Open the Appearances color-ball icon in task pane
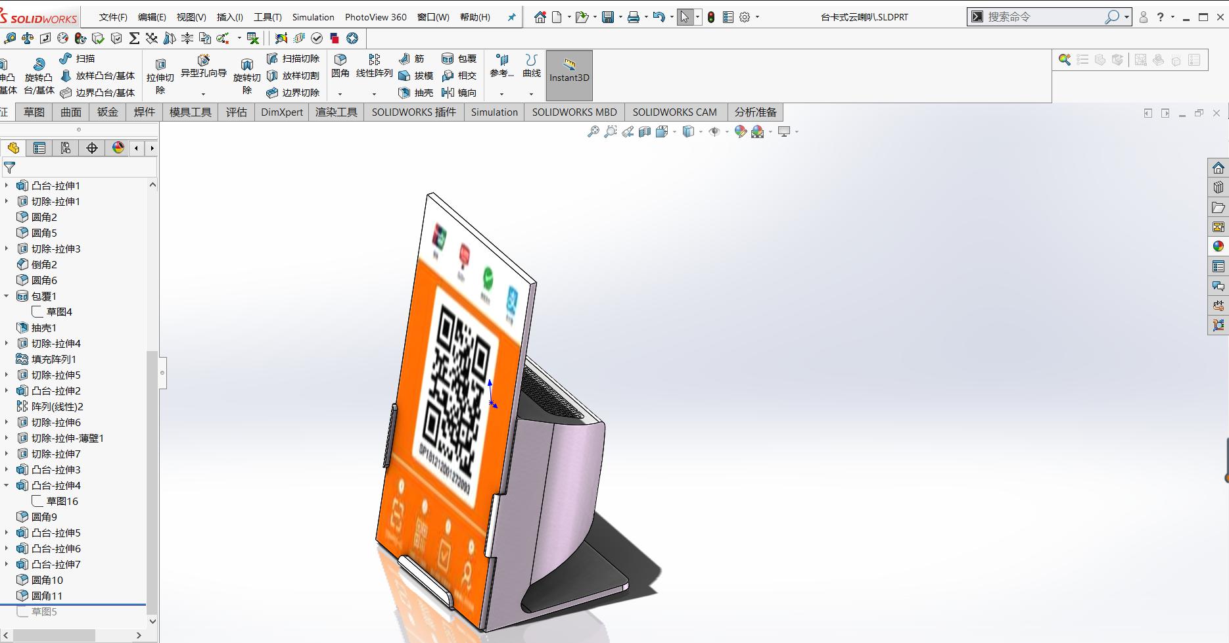 (x=1218, y=247)
